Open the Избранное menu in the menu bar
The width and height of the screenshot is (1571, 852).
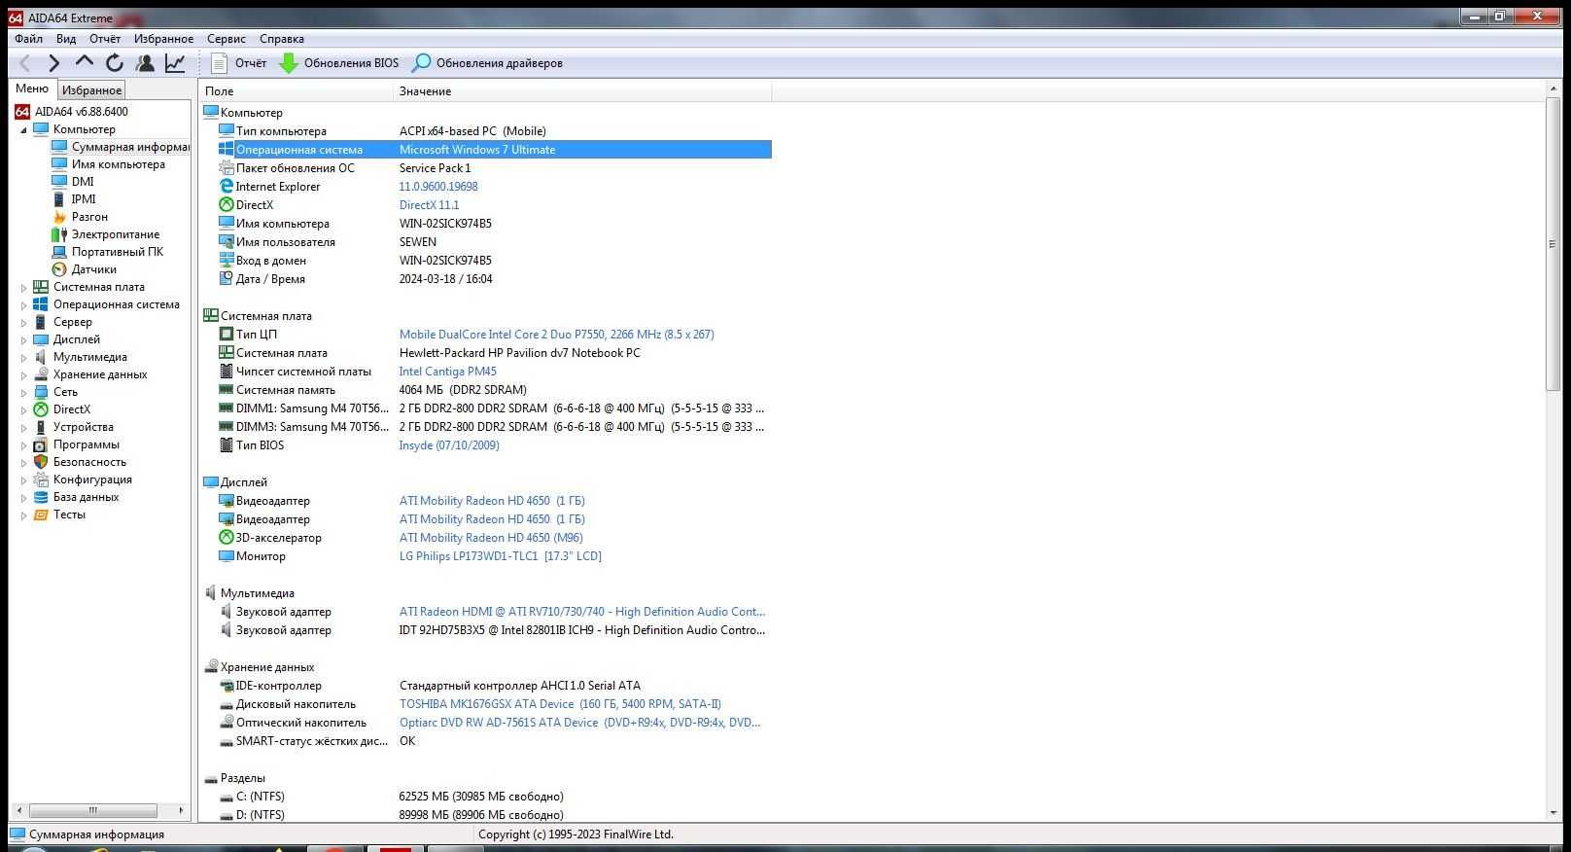(163, 39)
